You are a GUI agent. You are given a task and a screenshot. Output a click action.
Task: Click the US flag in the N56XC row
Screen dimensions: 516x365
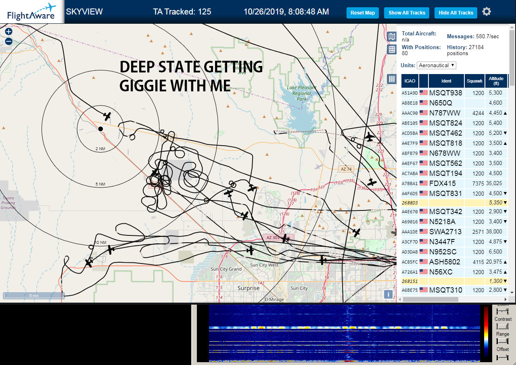424,272
